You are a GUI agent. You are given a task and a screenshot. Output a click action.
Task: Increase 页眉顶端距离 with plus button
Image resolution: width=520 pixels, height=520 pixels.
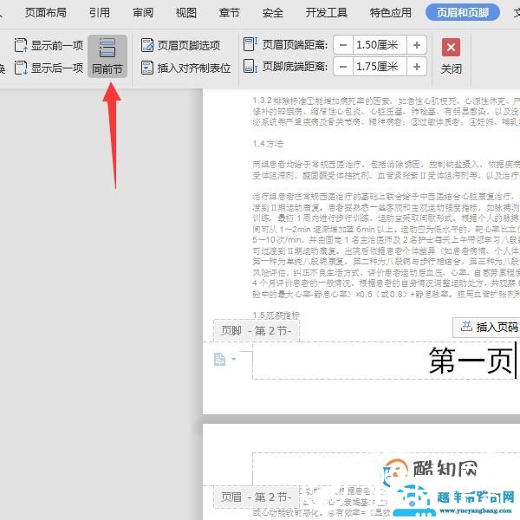point(417,45)
